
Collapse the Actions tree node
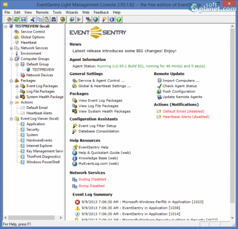coord(11,103)
